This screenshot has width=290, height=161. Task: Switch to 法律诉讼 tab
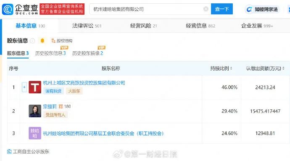point(87,26)
